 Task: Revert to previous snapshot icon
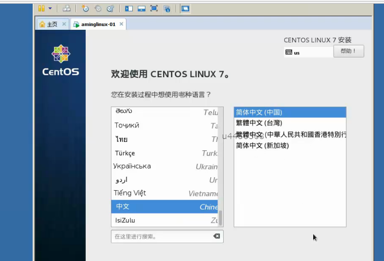(98, 8)
